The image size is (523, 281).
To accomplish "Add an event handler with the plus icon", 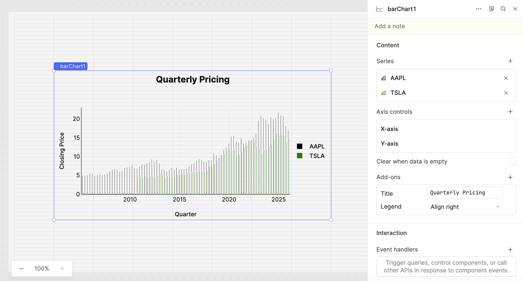I will (x=510, y=250).
